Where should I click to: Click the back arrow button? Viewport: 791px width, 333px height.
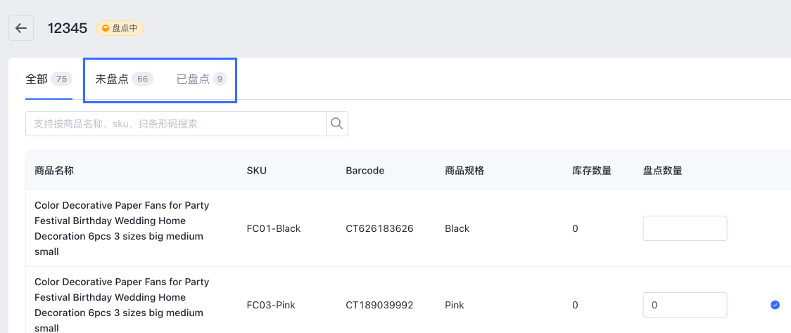pos(21,28)
